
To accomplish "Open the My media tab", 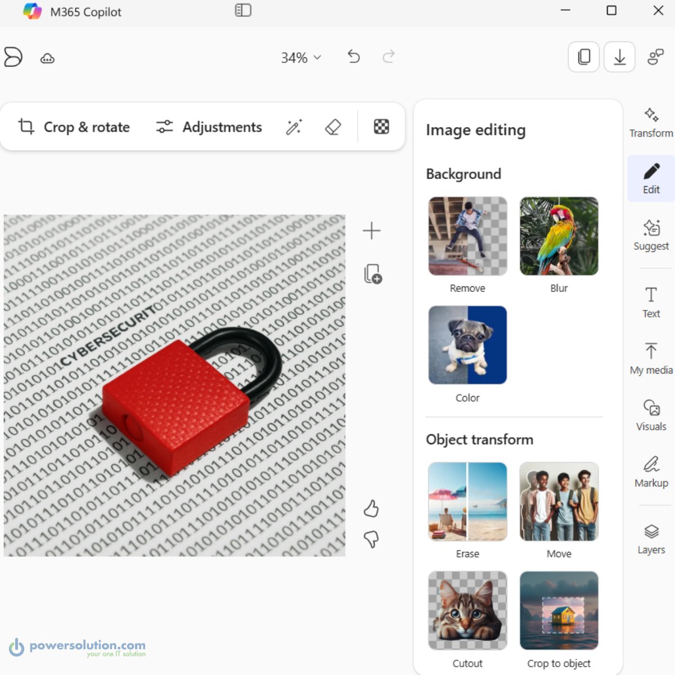I will click(651, 359).
